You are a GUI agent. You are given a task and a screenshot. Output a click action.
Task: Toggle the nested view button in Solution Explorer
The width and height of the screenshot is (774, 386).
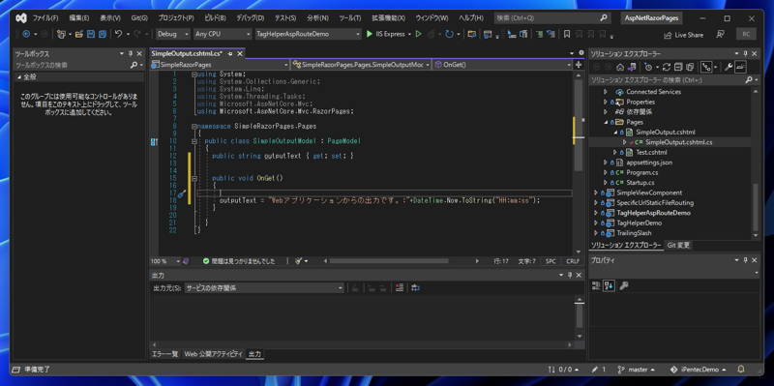(707, 67)
